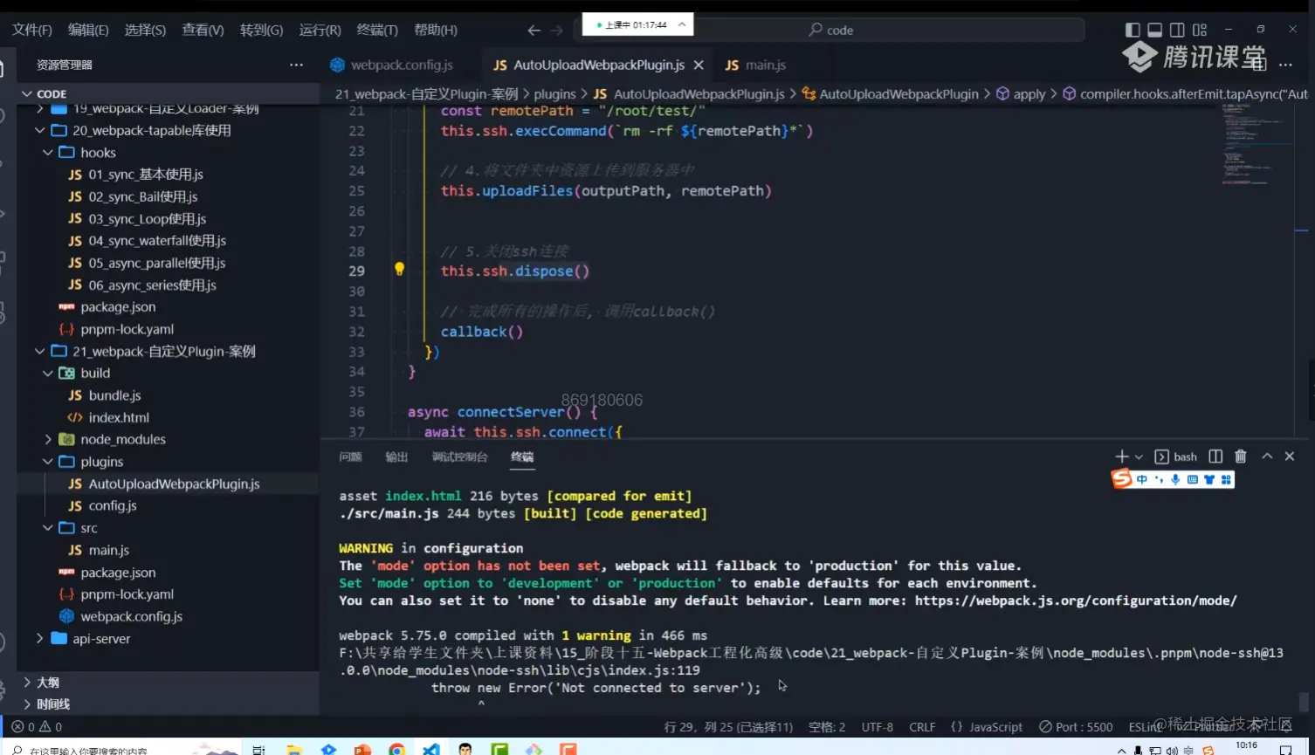Toggle the secondary sidebar layout icon
The width and height of the screenshot is (1315, 755).
click(x=1177, y=30)
